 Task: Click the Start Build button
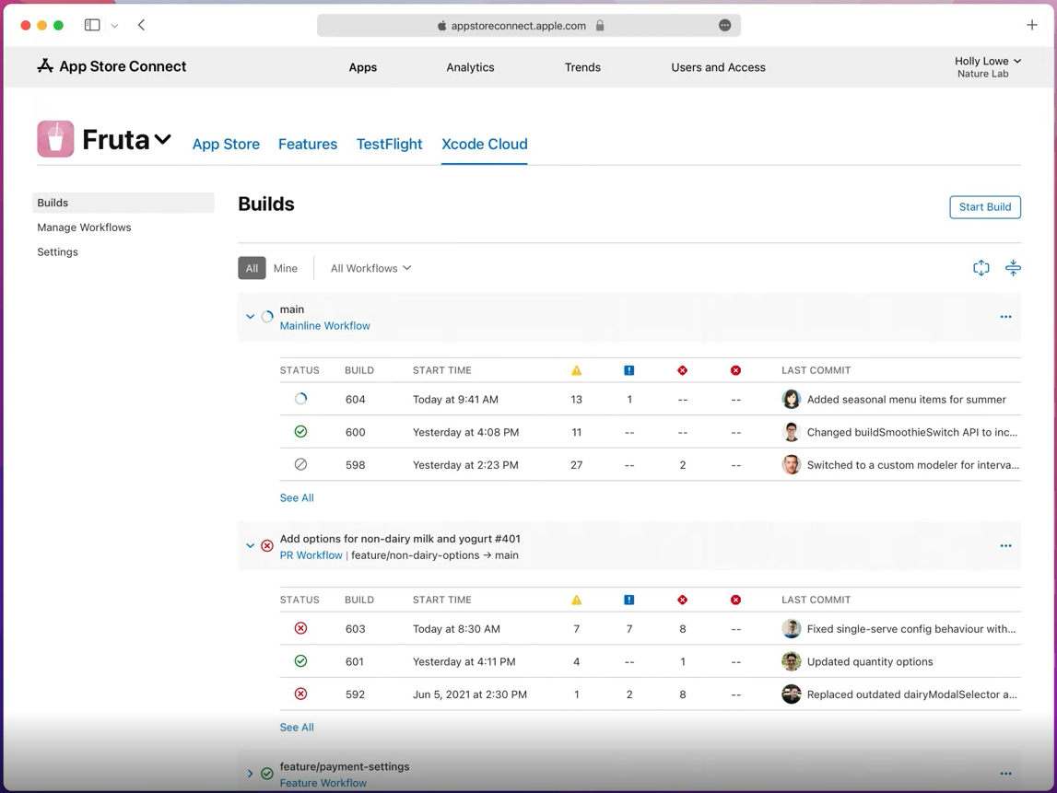[985, 207]
